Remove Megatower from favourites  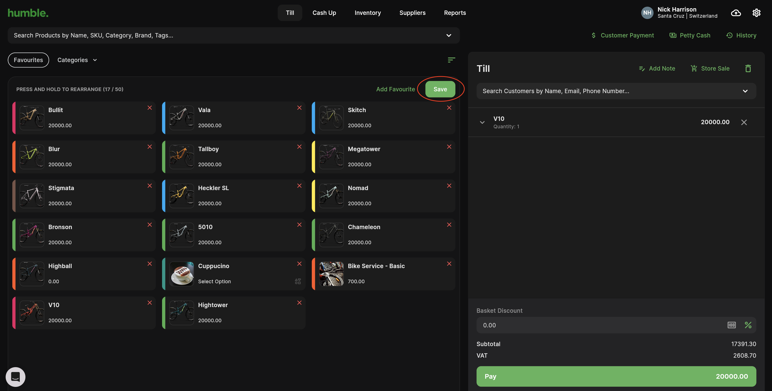tap(449, 147)
